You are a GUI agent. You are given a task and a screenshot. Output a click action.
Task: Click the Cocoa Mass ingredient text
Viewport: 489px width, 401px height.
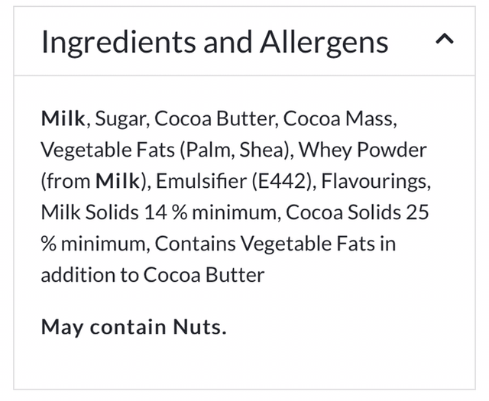(x=341, y=119)
